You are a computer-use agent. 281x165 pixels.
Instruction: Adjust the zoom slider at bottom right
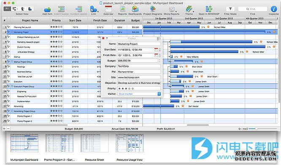257,129
